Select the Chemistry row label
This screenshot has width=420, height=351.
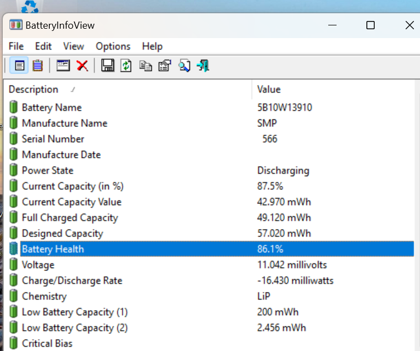click(44, 296)
